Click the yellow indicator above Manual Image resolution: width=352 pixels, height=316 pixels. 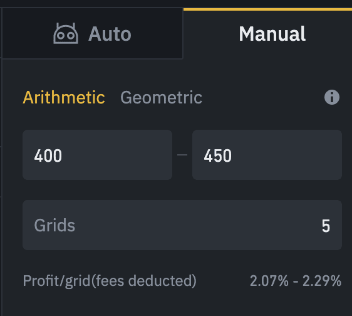[267, 9]
